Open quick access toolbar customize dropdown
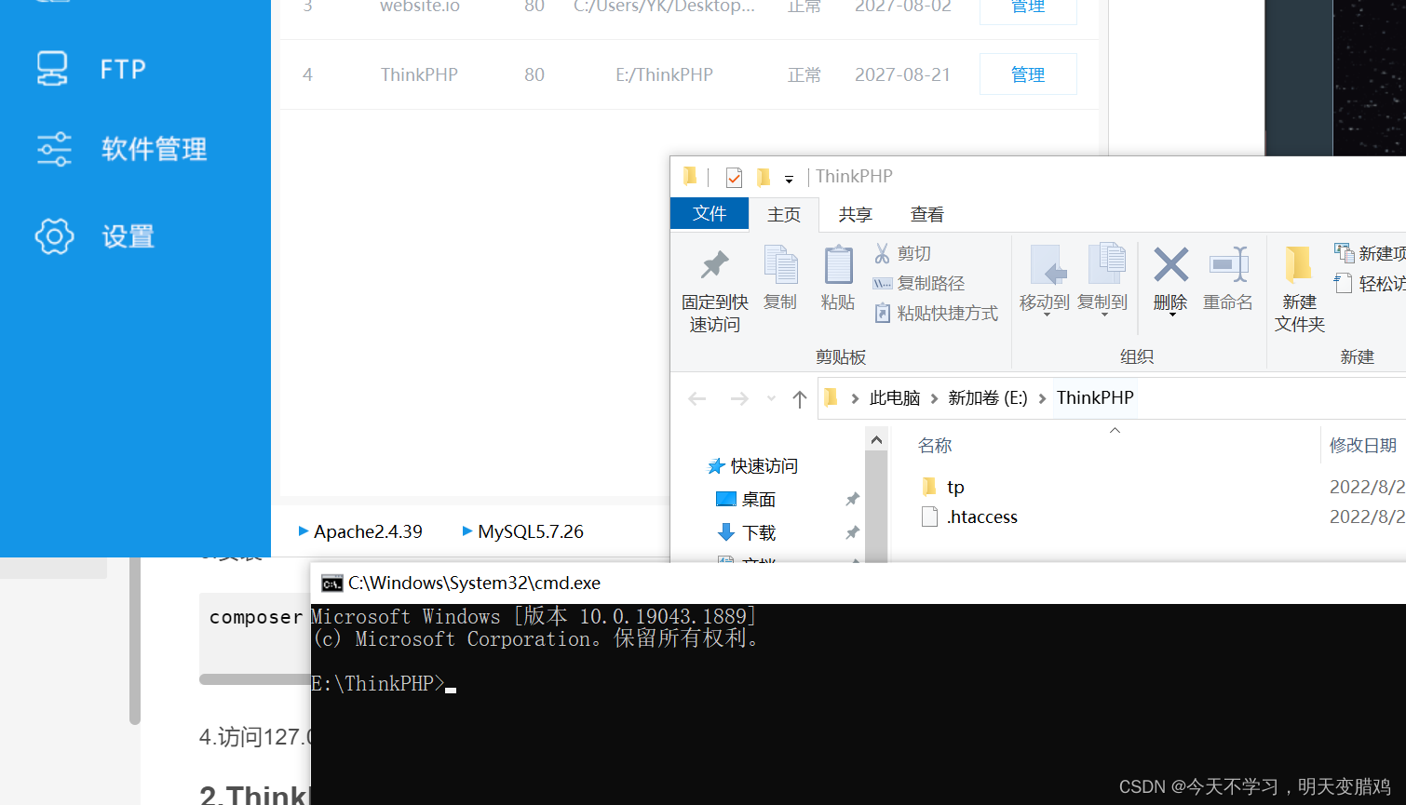 click(789, 179)
